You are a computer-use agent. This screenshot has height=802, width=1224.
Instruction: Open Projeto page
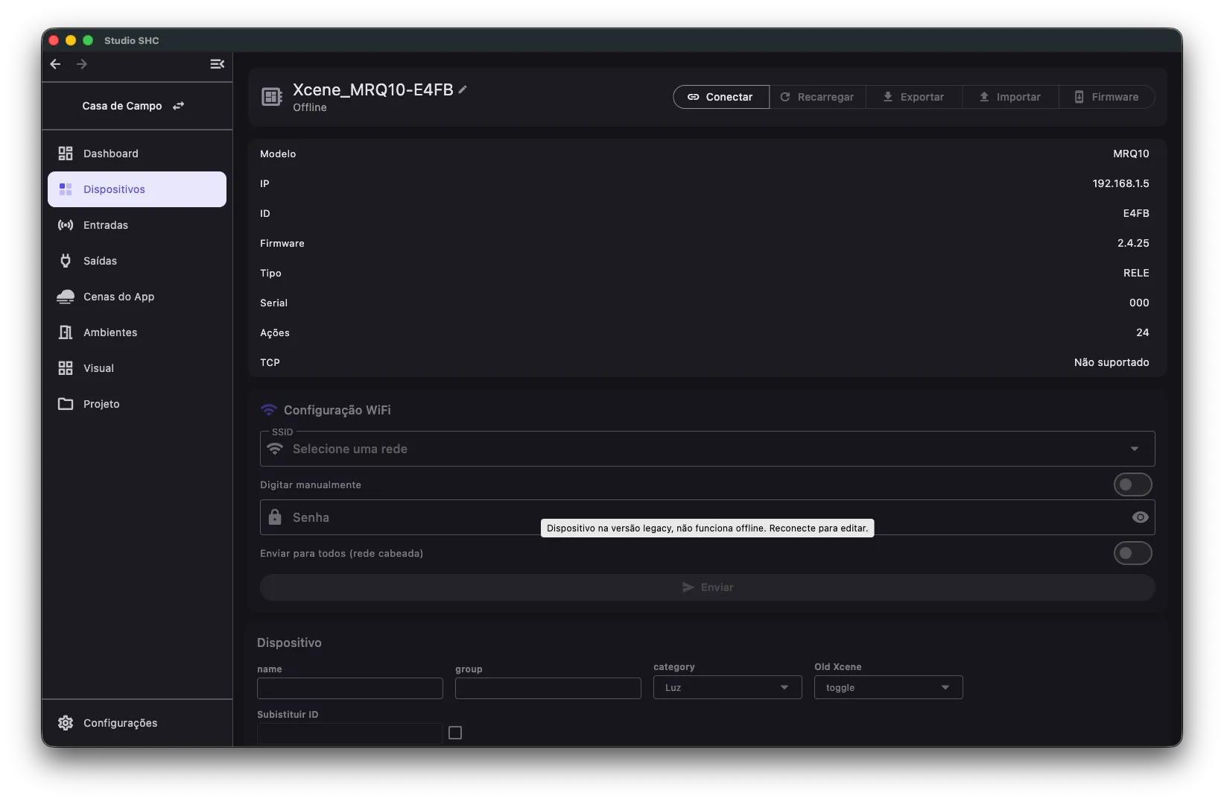[137, 404]
